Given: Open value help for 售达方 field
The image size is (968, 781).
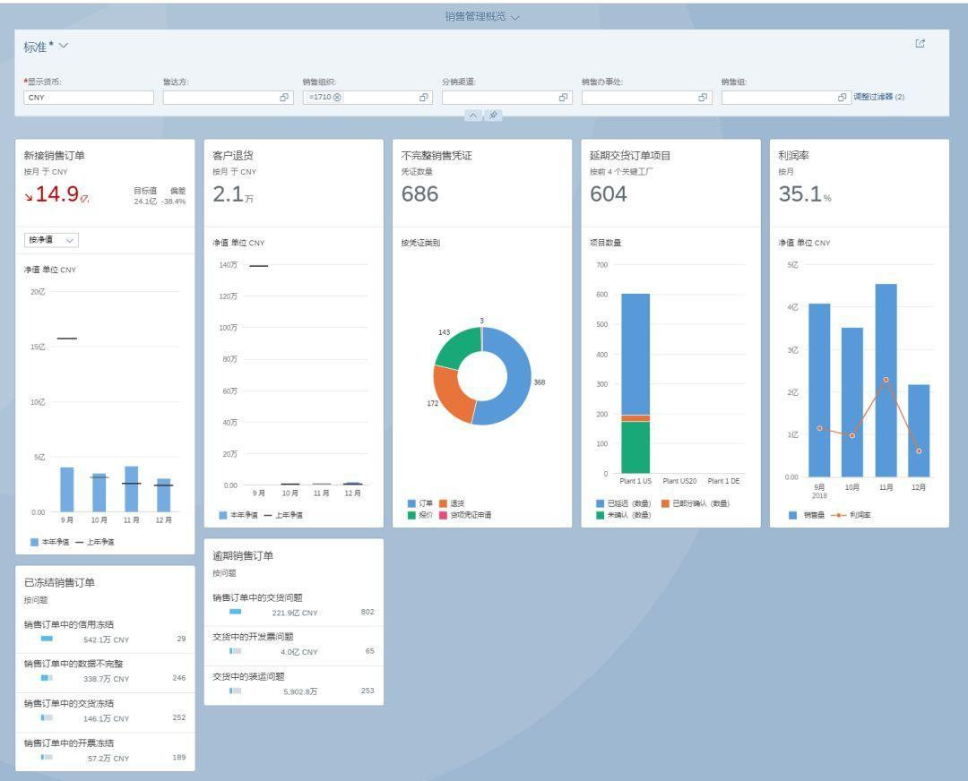Looking at the screenshot, I should (284, 98).
